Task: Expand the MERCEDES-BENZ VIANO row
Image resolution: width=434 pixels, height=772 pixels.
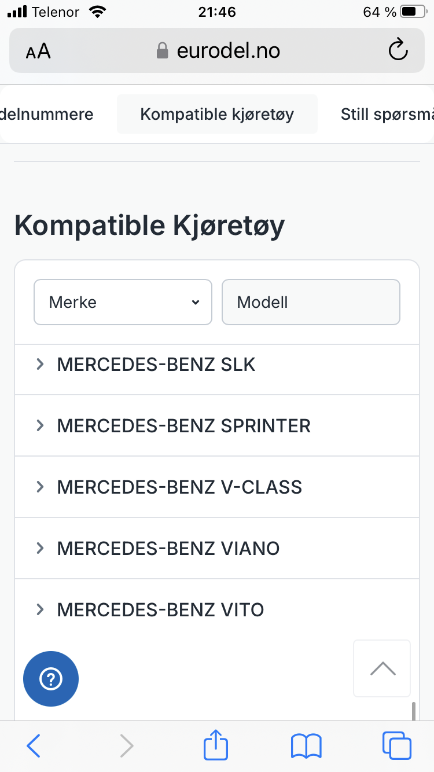Action: tap(168, 549)
